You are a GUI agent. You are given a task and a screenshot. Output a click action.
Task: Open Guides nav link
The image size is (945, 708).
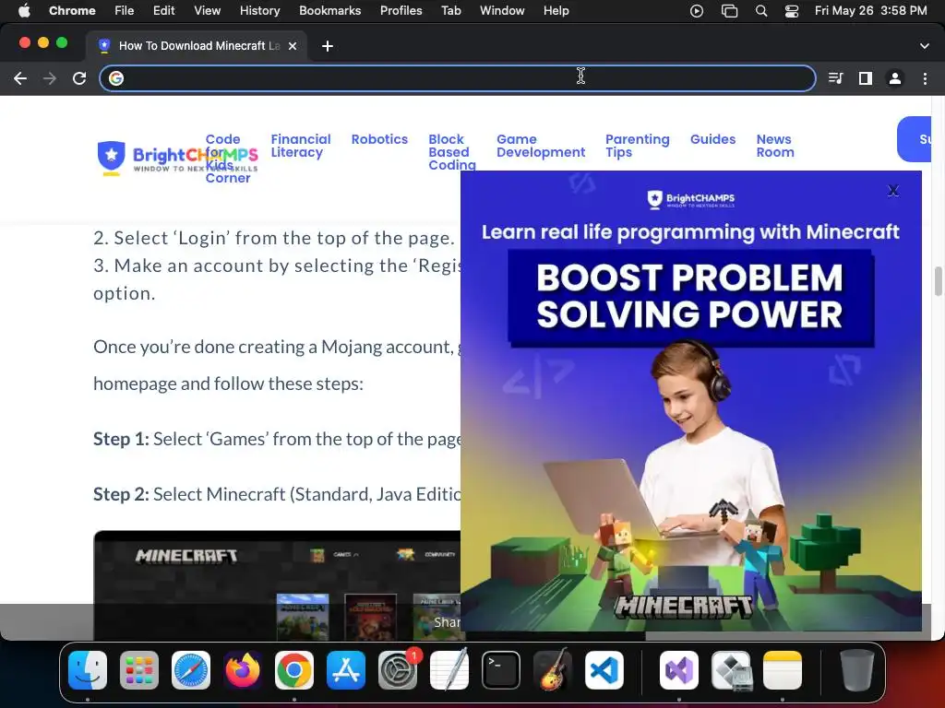(713, 139)
